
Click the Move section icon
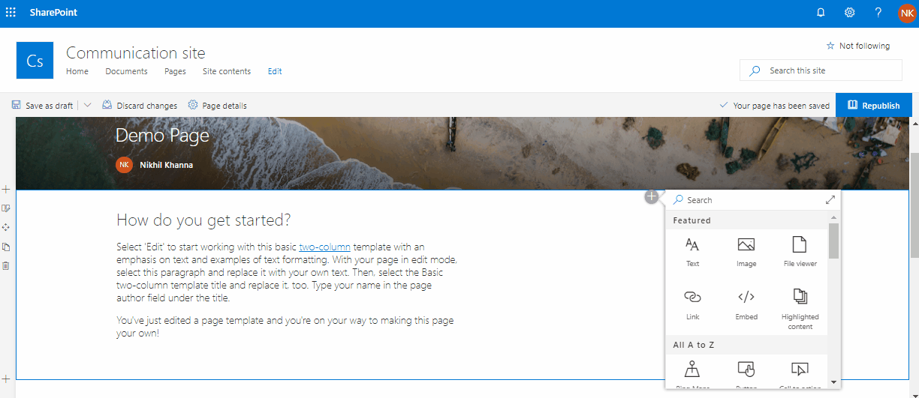tap(6, 227)
